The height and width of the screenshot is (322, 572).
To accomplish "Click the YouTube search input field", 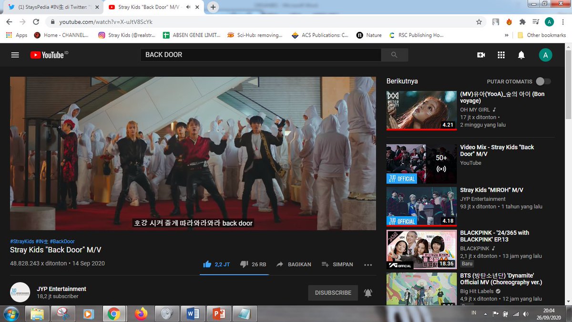I will click(261, 55).
